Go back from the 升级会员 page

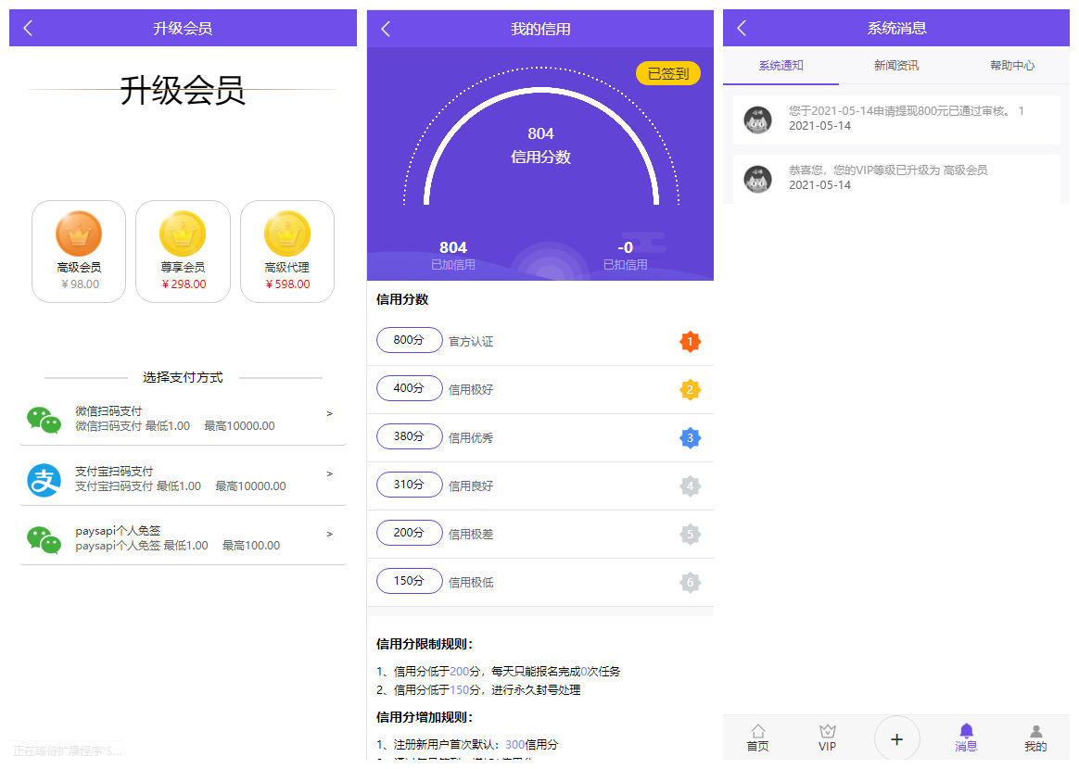pyautogui.click(x=28, y=28)
